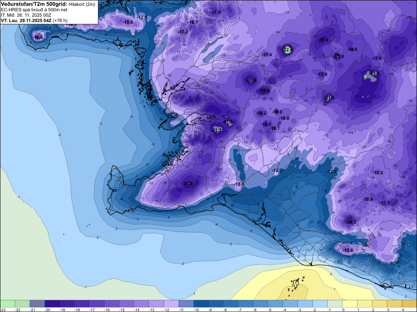Select the darkest purple legend swatch labeled -20
417x312 pixels.
click(x=52, y=304)
